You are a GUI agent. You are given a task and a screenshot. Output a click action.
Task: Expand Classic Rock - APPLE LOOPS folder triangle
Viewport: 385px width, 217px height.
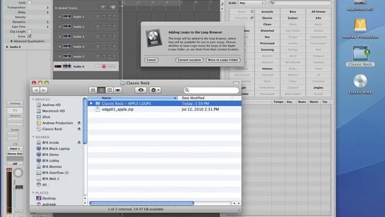[x=91, y=104]
